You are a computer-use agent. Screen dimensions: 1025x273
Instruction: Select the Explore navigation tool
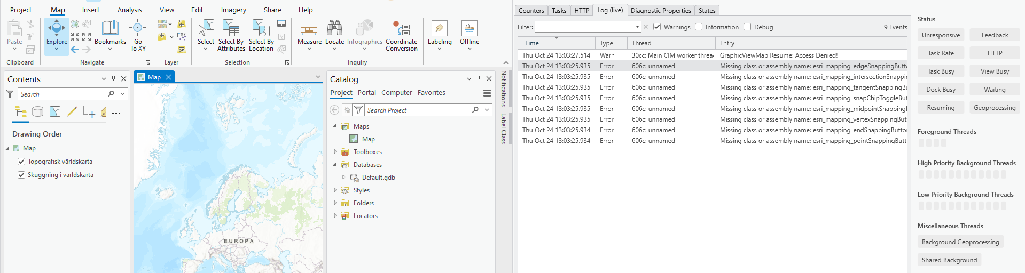coord(57,30)
